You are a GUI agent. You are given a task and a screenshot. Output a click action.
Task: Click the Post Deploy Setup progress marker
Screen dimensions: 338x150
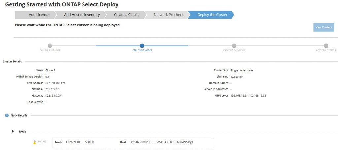[x=326, y=46]
